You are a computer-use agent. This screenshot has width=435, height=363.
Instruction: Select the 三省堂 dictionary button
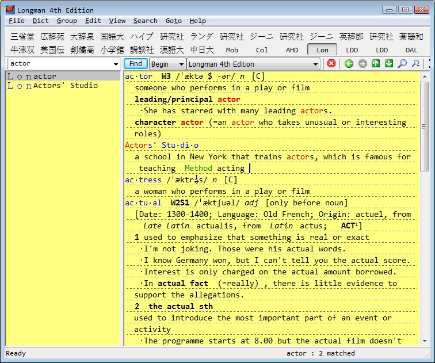pyautogui.click(x=22, y=37)
